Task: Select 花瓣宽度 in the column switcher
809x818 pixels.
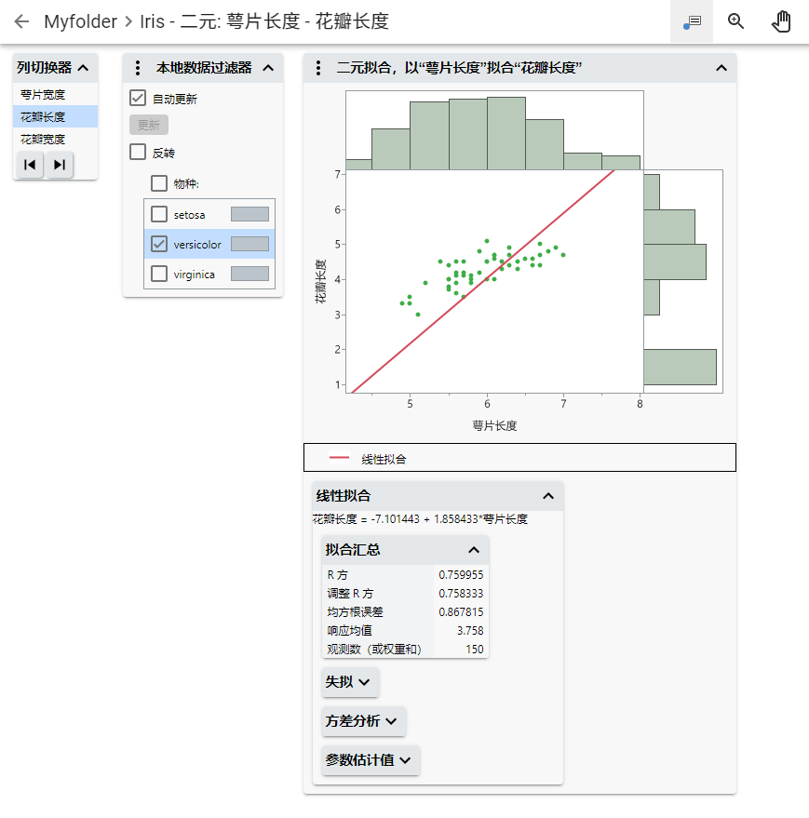Action: tap(55, 140)
